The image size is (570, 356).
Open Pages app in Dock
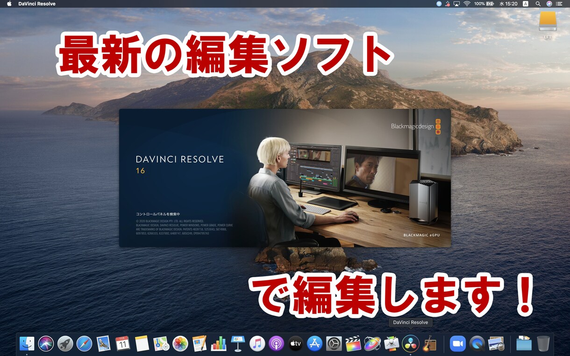click(x=199, y=344)
